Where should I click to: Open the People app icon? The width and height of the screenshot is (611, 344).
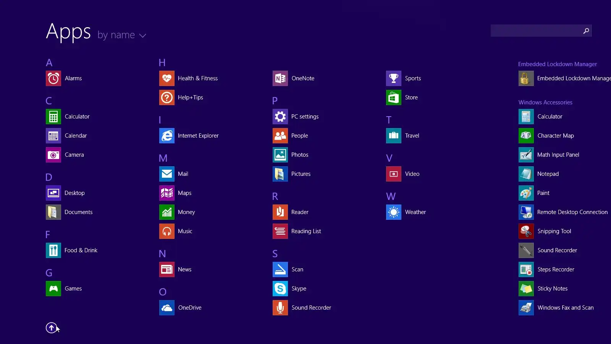tap(280, 136)
